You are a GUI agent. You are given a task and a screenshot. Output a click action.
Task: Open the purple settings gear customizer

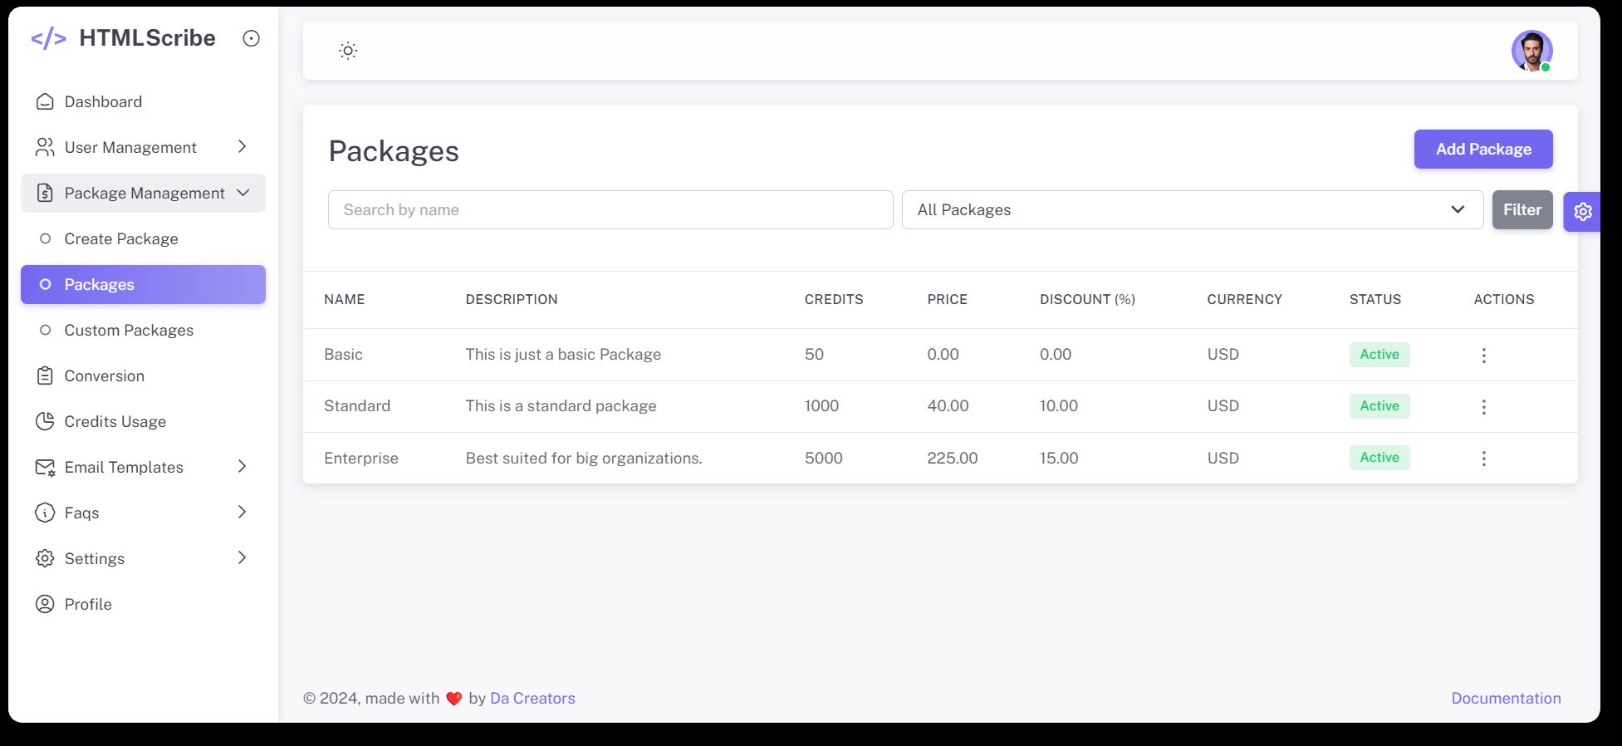[x=1582, y=212]
